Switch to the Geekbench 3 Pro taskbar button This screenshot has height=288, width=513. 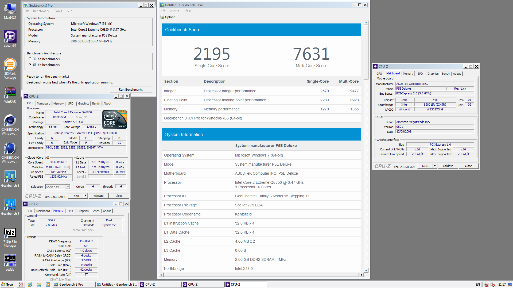74,285
